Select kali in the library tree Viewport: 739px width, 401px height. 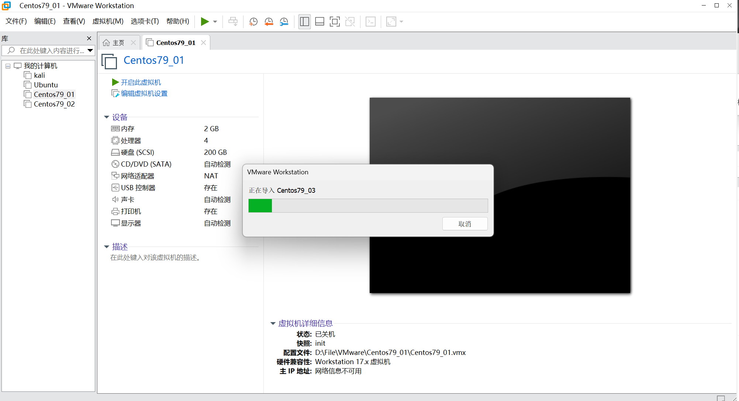[39, 75]
